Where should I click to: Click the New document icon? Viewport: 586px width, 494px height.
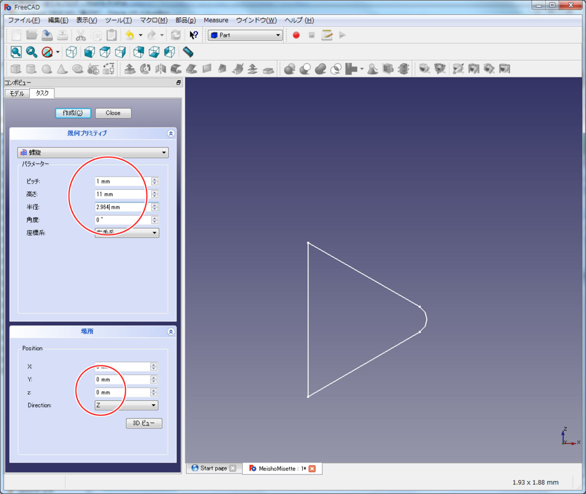coord(16,35)
